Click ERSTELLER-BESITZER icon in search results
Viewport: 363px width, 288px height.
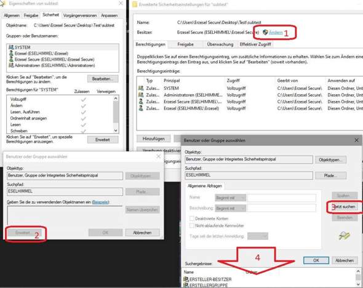[186, 279]
